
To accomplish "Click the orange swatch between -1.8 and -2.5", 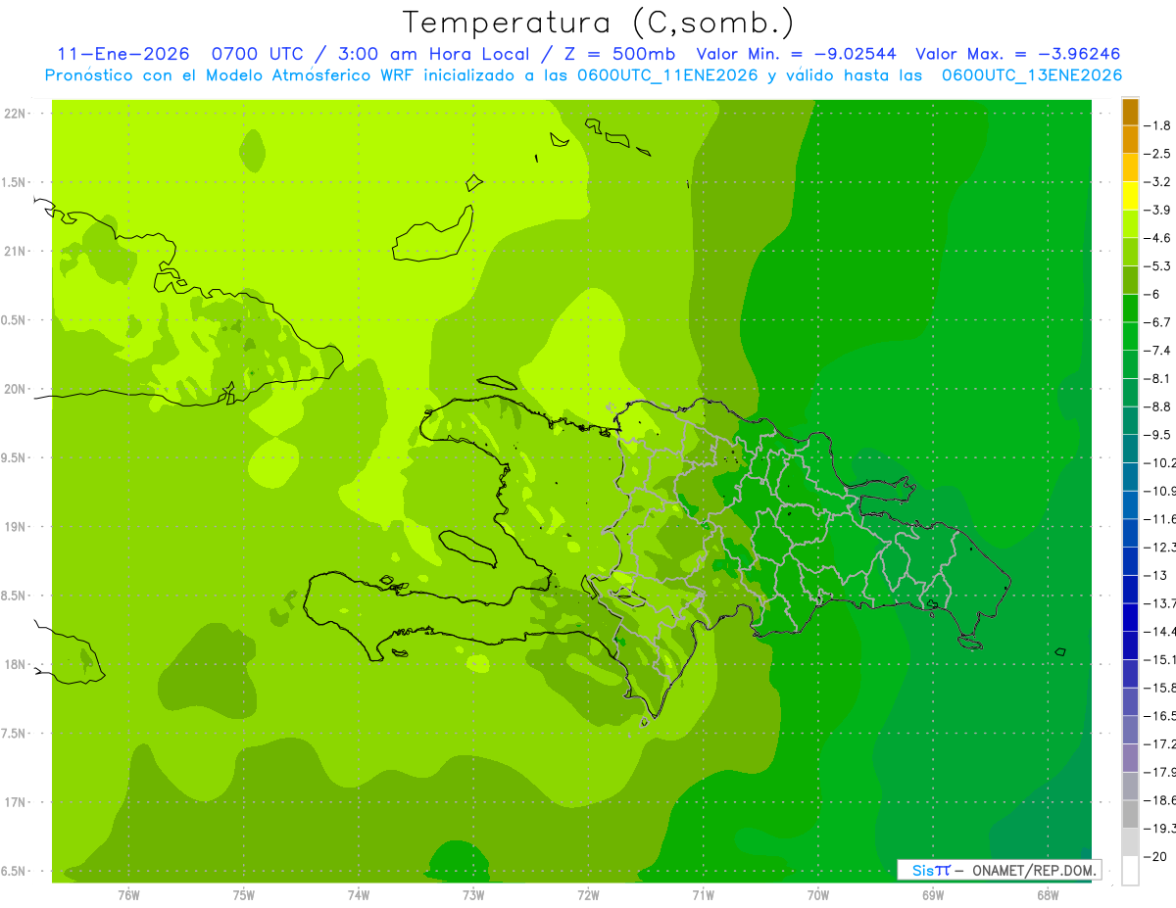I will coord(1130,140).
